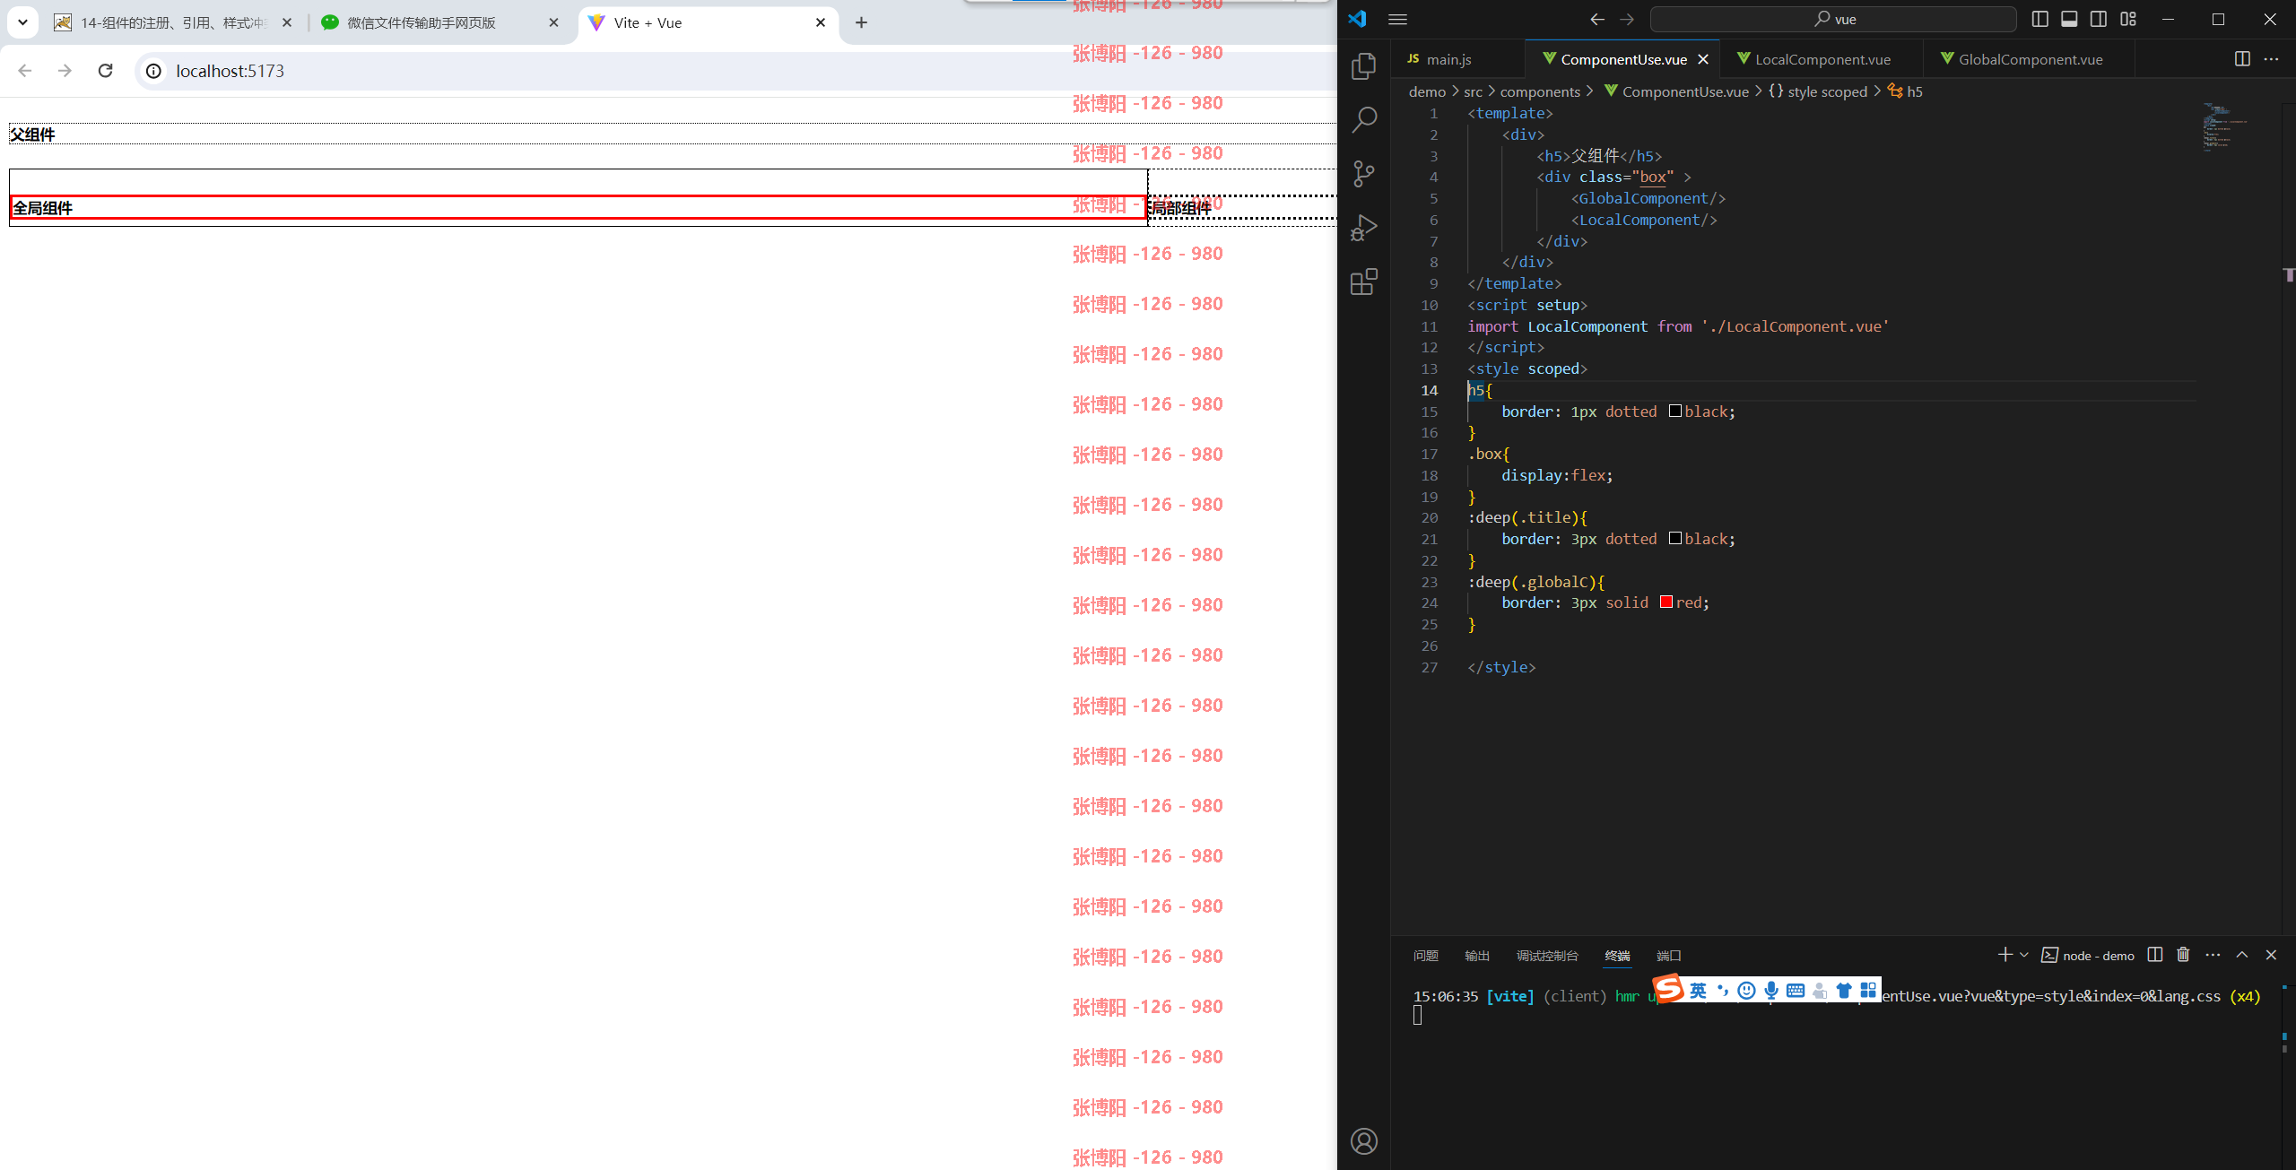Screen dimensions: 2296x1170
Task: Reload the localhost page
Action: [106, 71]
